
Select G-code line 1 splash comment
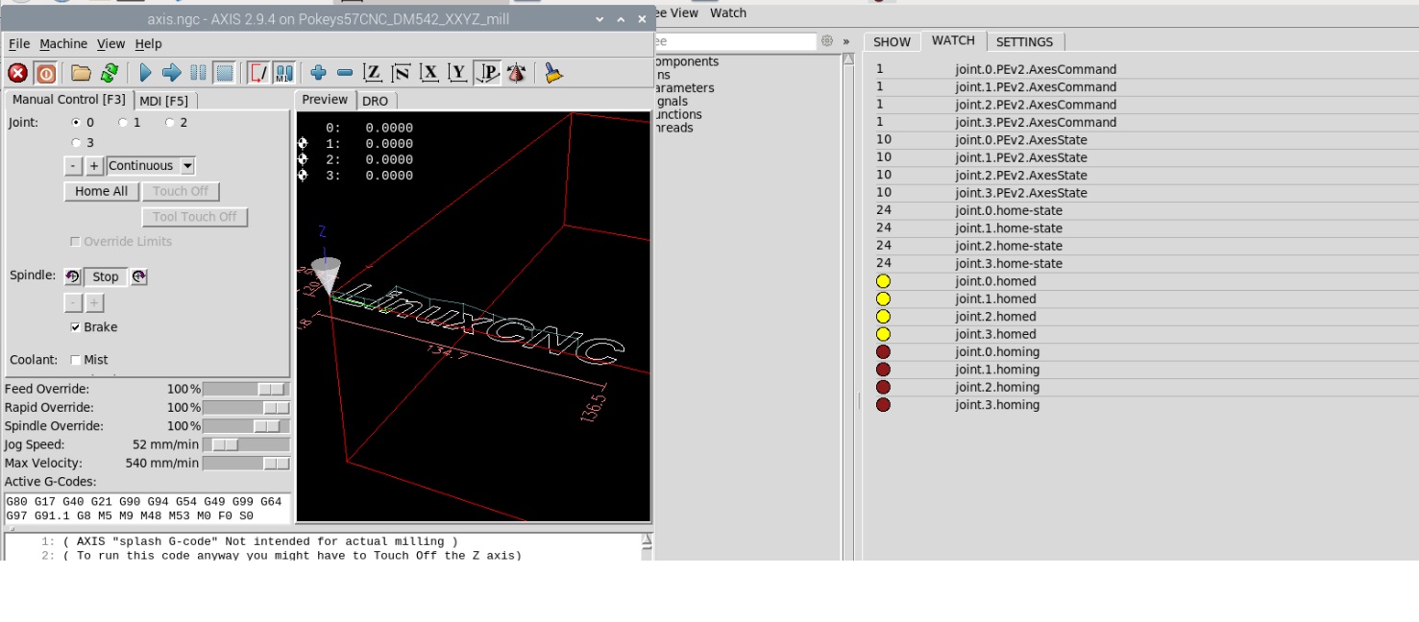click(260, 541)
